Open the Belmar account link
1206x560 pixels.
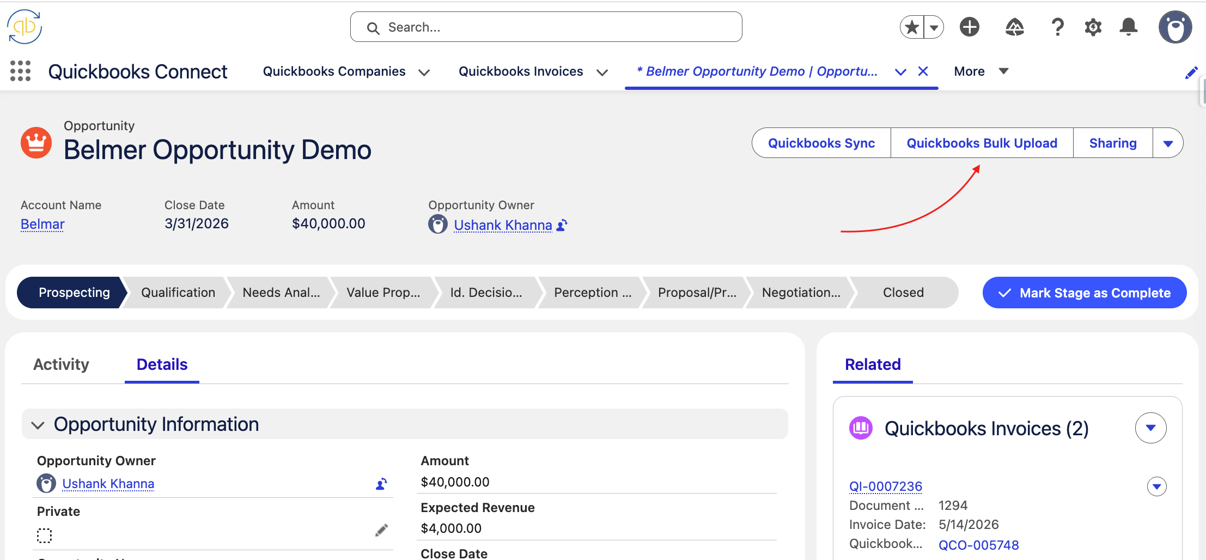pos(42,224)
